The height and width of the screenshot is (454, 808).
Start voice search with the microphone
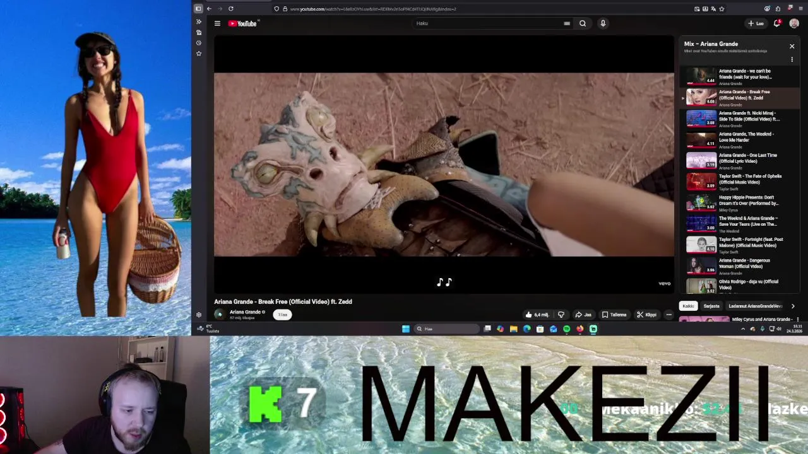click(603, 23)
